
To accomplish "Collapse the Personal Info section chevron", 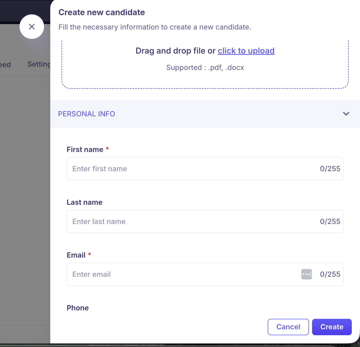I will pos(346,114).
